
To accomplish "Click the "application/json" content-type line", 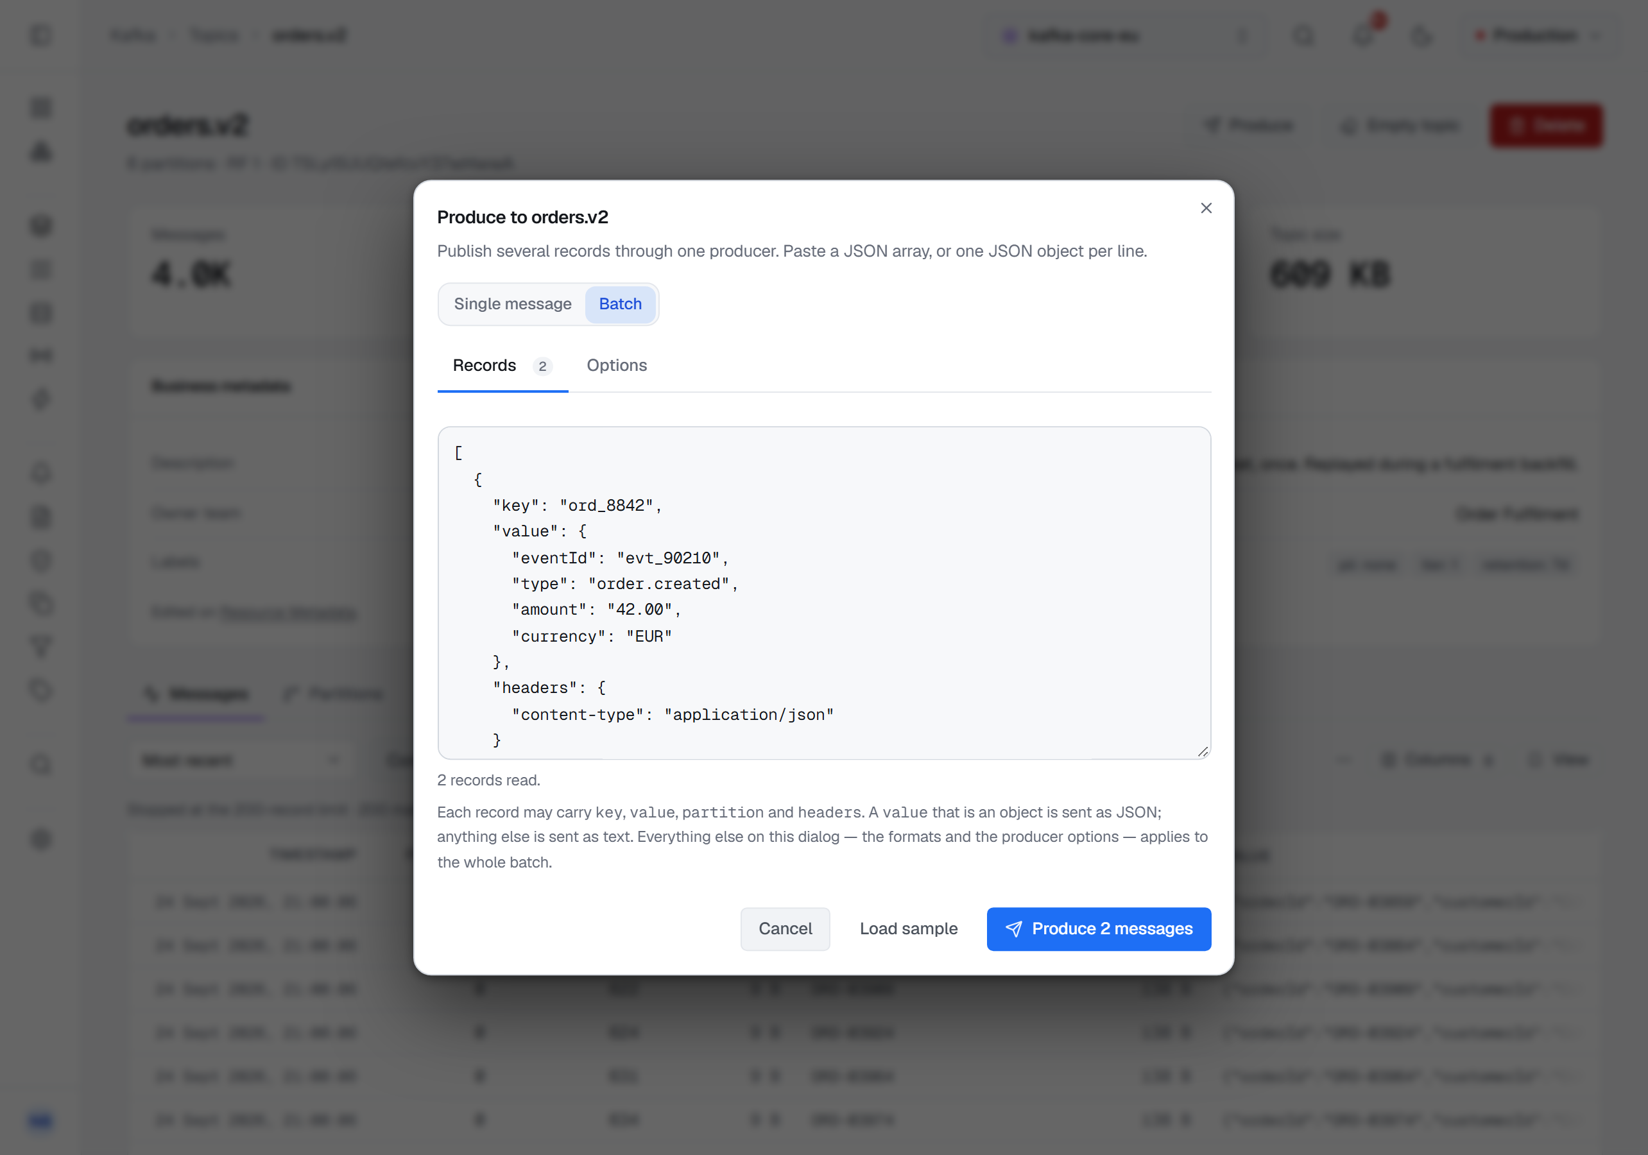I will (x=673, y=714).
